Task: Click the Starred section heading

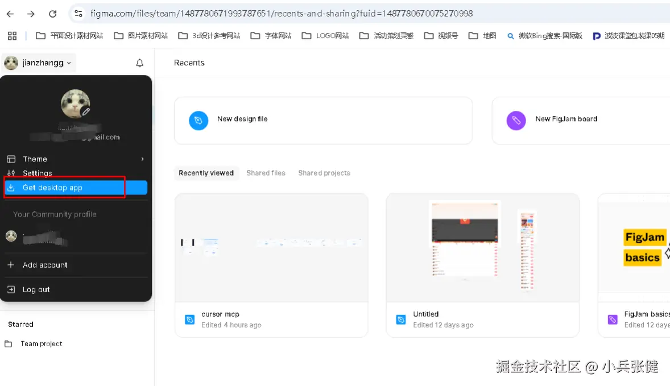Action: pos(20,325)
